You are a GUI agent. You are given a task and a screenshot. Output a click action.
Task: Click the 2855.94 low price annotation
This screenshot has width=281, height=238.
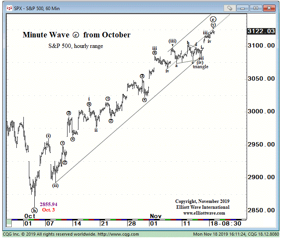48,204
